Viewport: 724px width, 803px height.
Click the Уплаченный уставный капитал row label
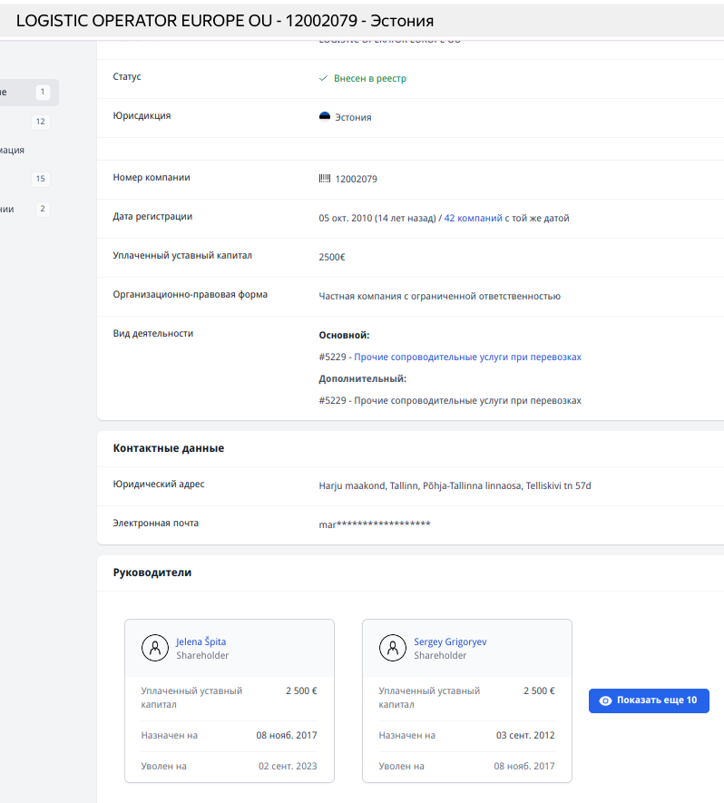(x=182, y=255)
